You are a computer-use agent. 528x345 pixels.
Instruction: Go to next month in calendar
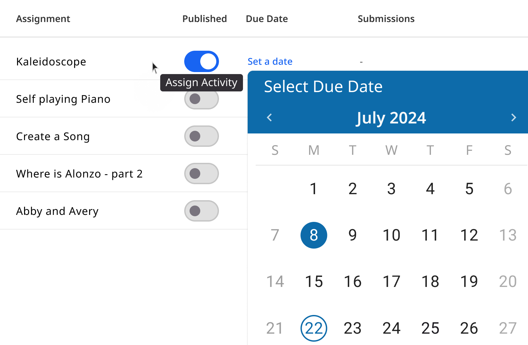(x=513, y=117)
